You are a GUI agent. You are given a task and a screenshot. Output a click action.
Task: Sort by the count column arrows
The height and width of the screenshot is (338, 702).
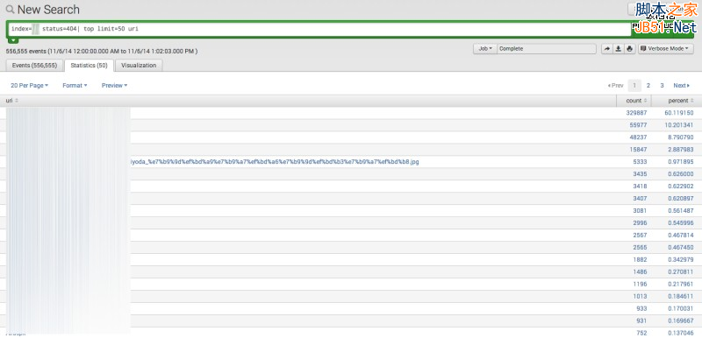tap(645, 101)
